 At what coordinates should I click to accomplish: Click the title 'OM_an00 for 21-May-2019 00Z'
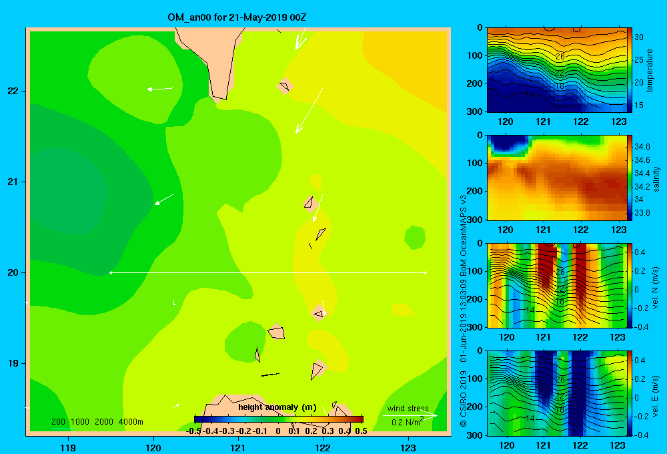237,17
